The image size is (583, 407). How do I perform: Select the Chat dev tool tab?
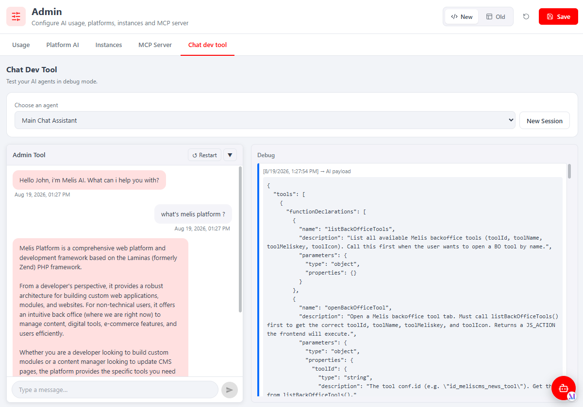207,45
